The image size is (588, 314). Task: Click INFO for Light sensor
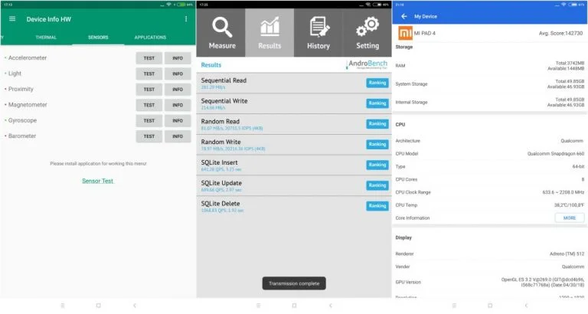(x=178, y=74)
